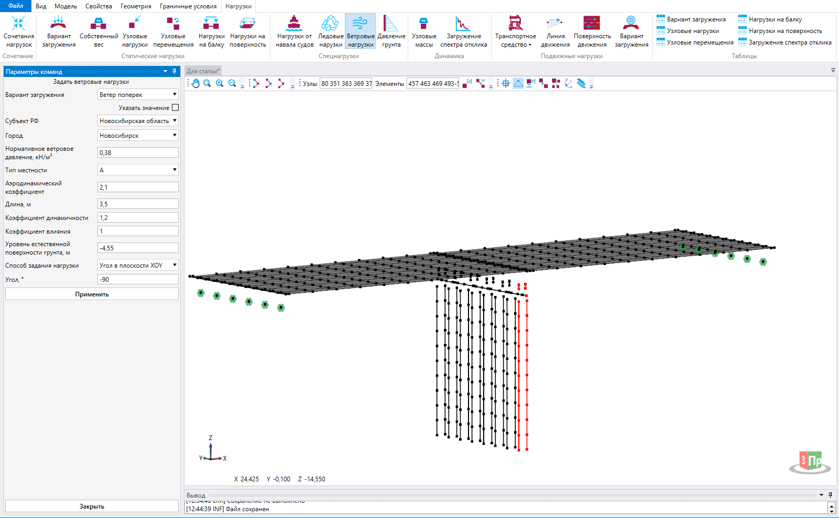Open Давление грунта soil pressure tool
The image size is (839, 518).
pos(391,31)
